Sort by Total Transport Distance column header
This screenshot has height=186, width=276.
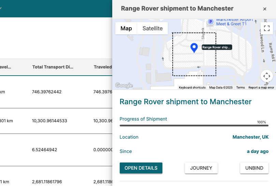(x=53, y=67)
